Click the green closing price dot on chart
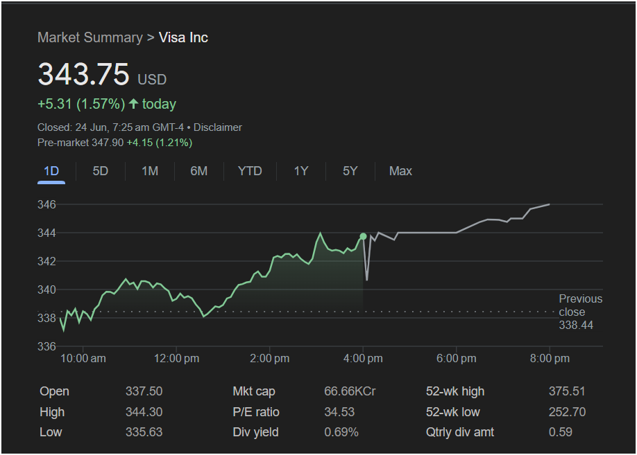 pyautogui.click(x=363, y=236)
